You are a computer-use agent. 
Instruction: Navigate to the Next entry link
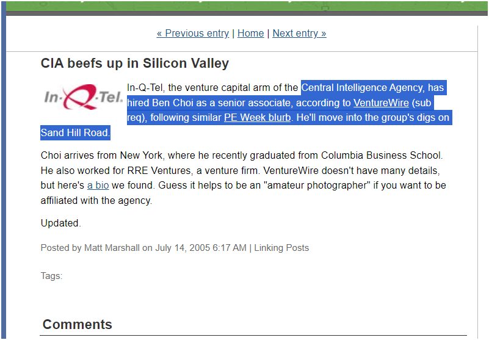pos(299,34)
